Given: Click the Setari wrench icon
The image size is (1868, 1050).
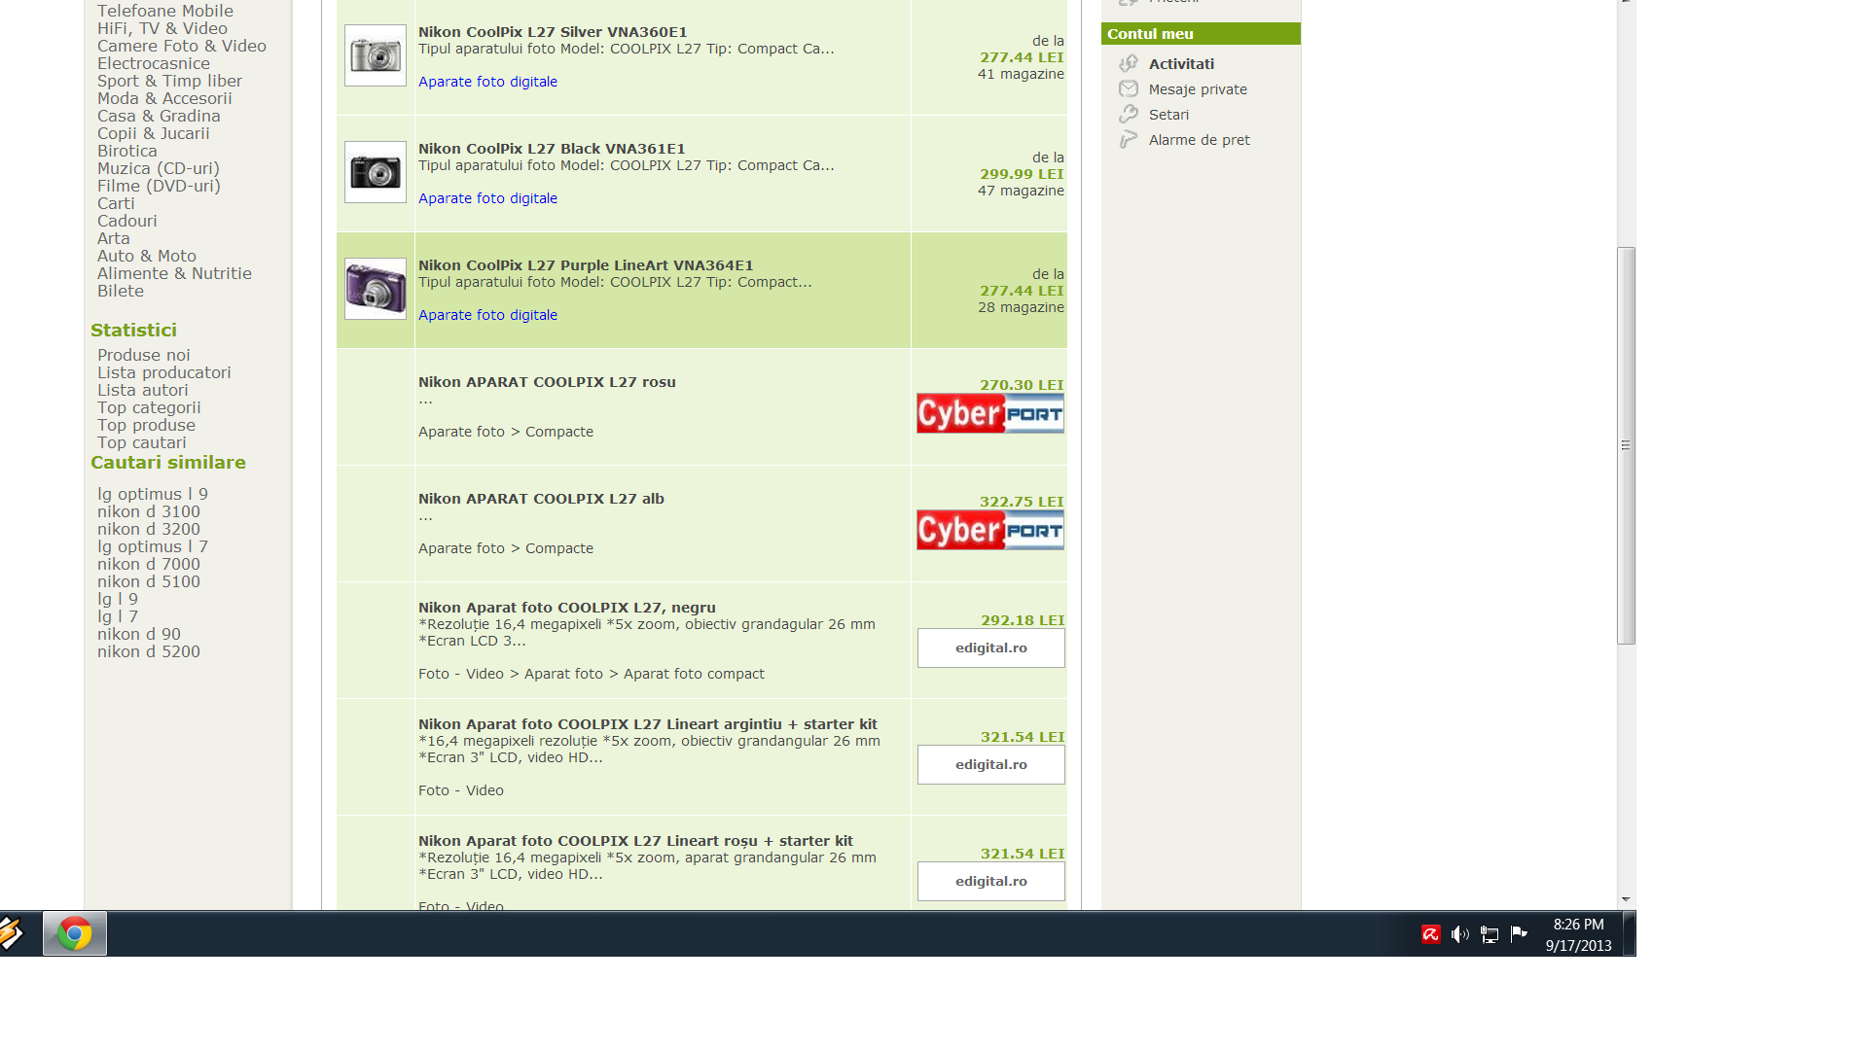Looking at the screenshot, I should (x=1129, y=115).
